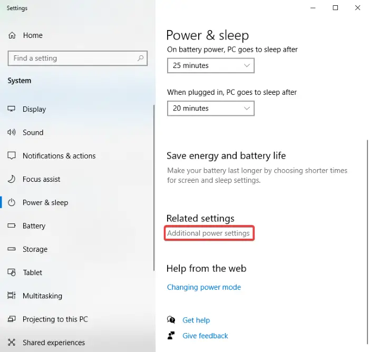This screenshot has width=369, height=352.
Task: Click the Find a setting field
Action: [77, 58]
